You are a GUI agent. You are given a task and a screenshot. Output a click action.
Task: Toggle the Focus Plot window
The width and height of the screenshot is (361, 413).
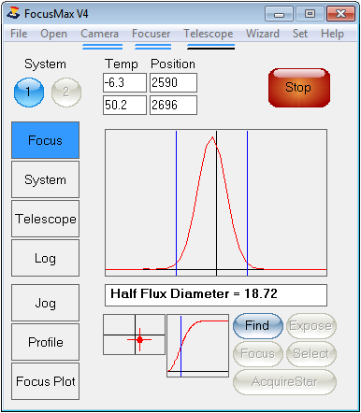coord(46,381)
